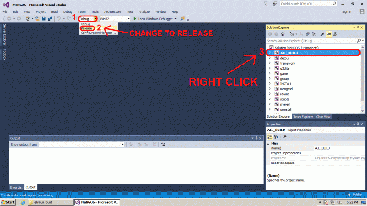Image resolution: width=367 pixels, height=206 pixels.
Task: Toggle Categorized view in Properties panel
Action: pyautogui.click(x=270, y=137)
